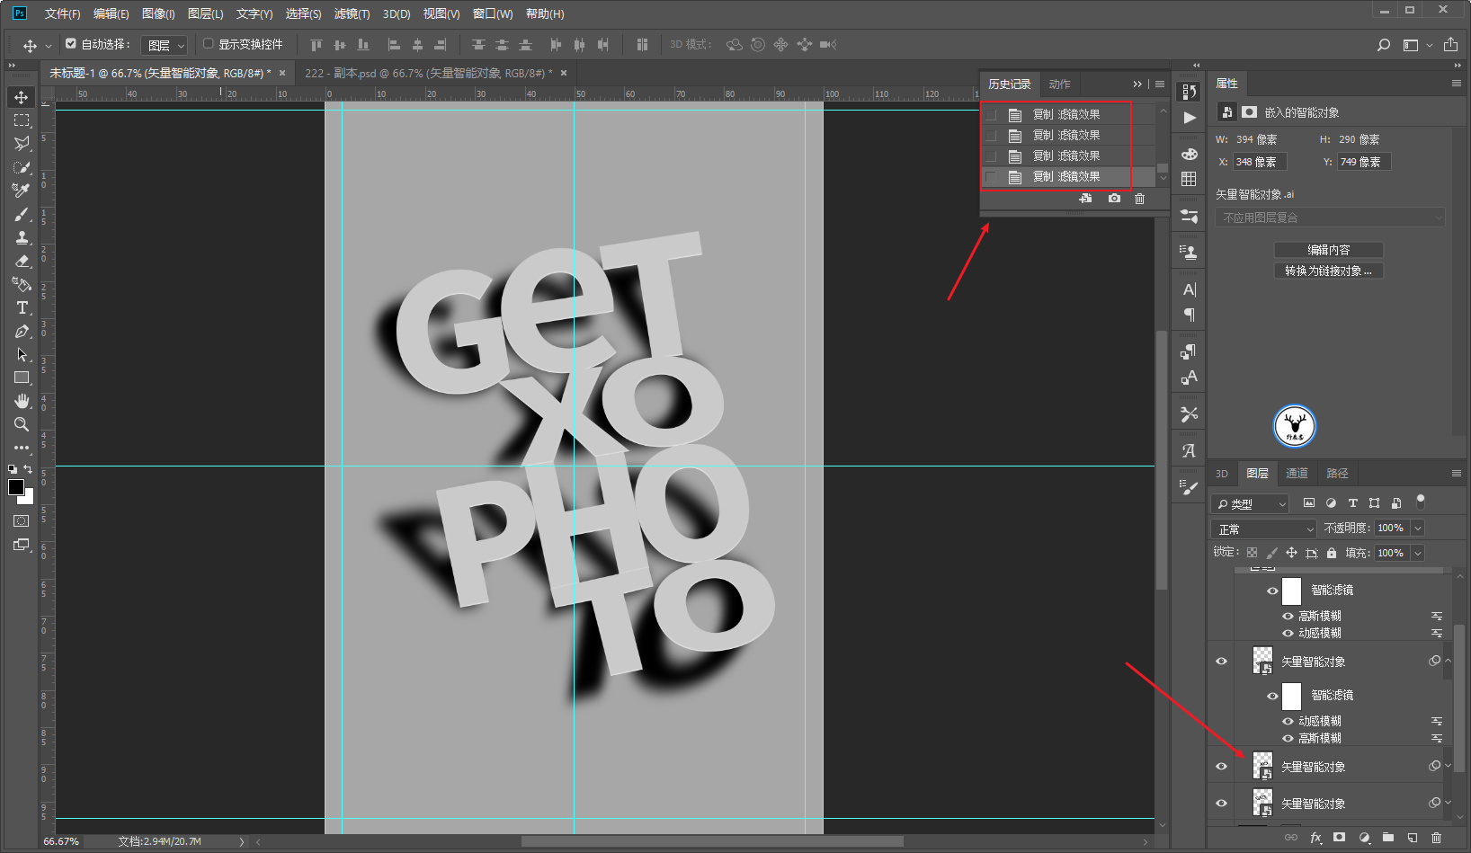1471x853 pixels.
Task: Delete current state trash icon in History
Action: click(1139, 199)
